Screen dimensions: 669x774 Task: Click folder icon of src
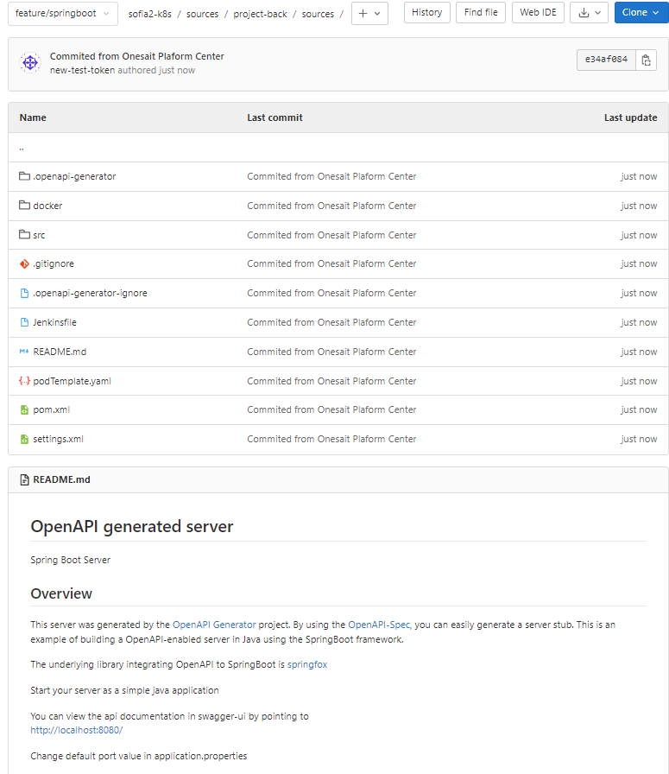[x=24, y=234]
